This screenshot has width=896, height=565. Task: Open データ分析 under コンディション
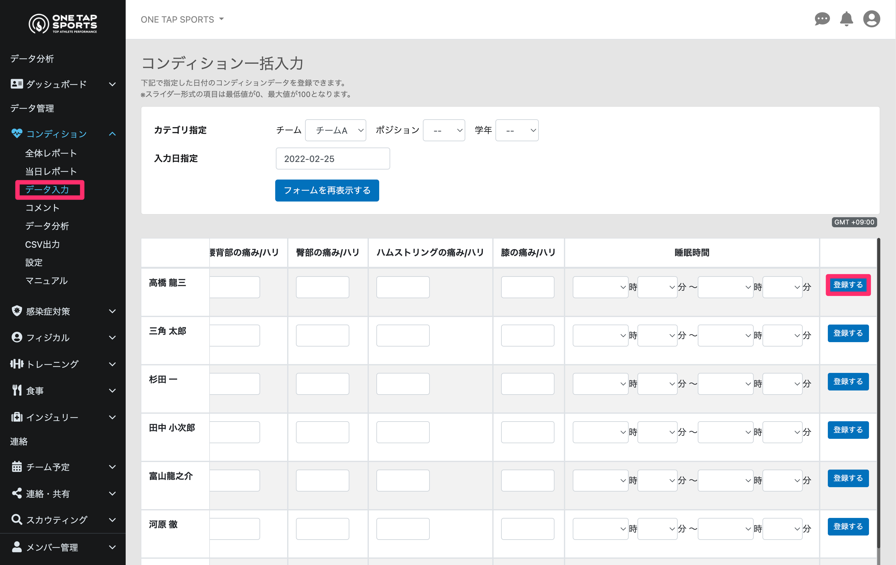click(47, 226)
